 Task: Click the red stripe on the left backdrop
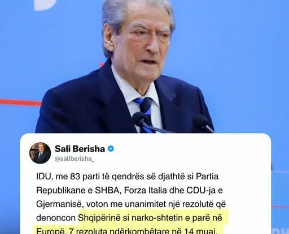[x=20, y=103]
